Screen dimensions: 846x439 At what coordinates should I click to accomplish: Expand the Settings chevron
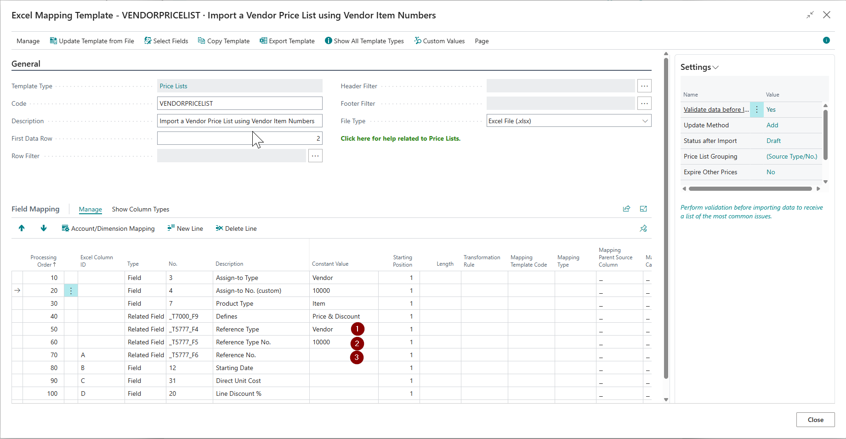[x=715, y=68]
